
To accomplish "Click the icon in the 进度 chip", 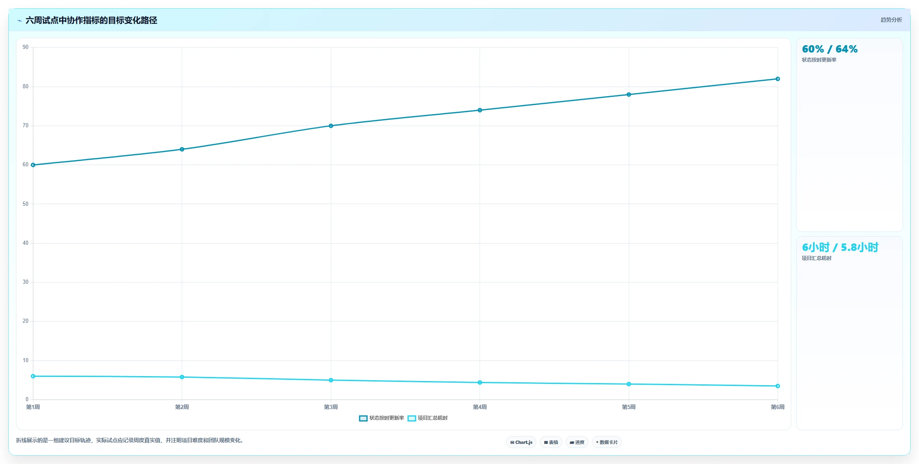I will (x=572, y=443).
